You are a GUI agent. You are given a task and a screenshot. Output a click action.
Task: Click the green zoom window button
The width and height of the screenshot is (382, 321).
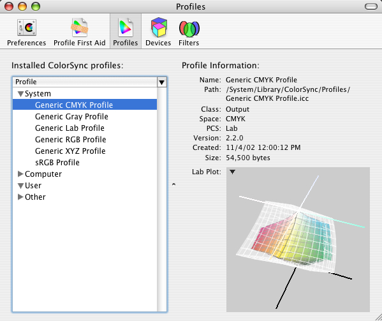point(36,6)
